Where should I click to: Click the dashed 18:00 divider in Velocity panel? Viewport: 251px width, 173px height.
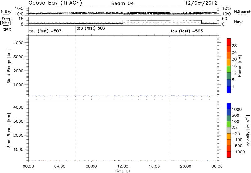(x=170, y=130)
